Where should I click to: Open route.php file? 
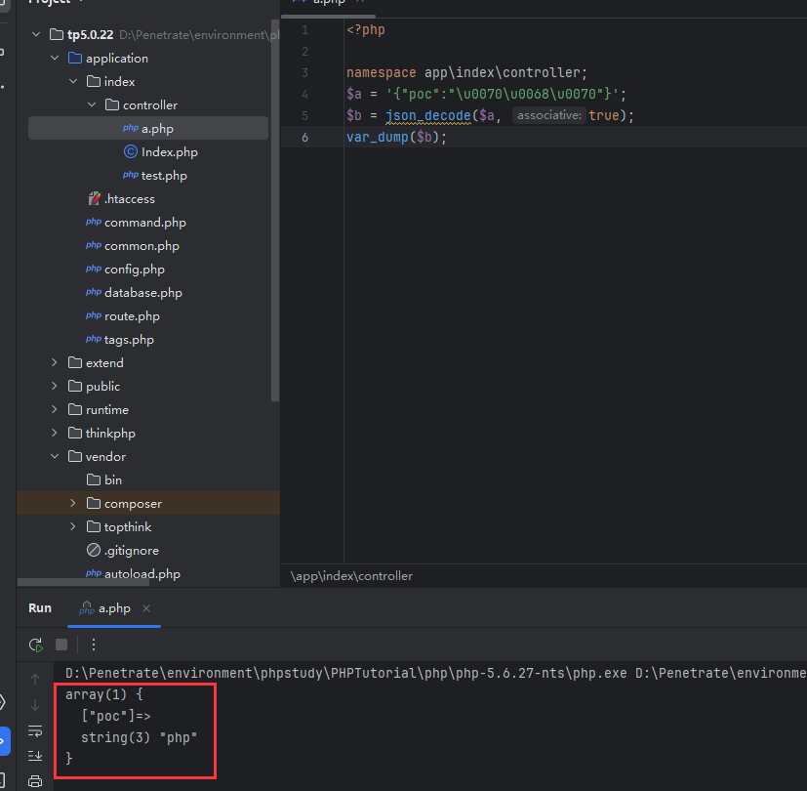point(132,316)
